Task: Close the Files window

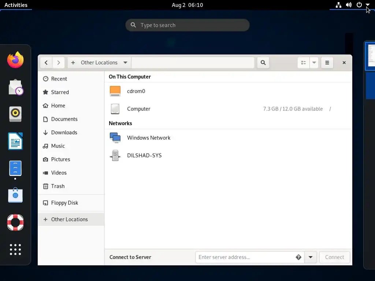Action: (344, 63)
